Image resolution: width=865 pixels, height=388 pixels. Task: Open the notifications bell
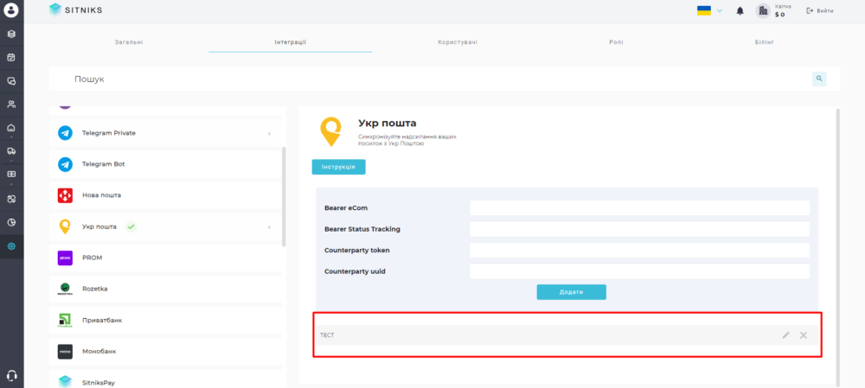click(x=740, y=11)
